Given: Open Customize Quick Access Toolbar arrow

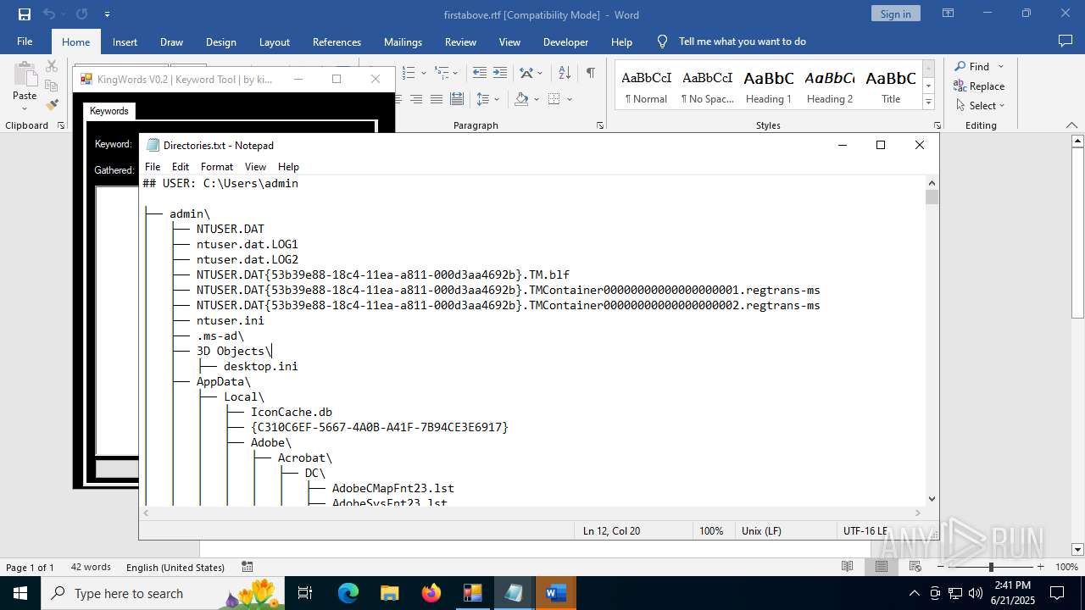Looking at the screenshot, I should pos(107,14).
